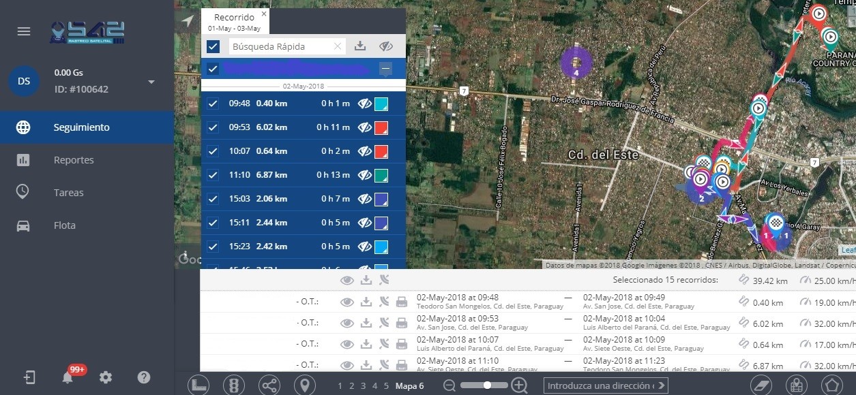This screenshot has width=856, height=395.
Task: Toggle the select-all checkbox beside quick search
Action: [213, 46]
